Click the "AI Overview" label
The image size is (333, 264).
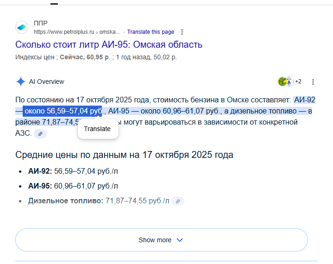[x=46, y=82]
